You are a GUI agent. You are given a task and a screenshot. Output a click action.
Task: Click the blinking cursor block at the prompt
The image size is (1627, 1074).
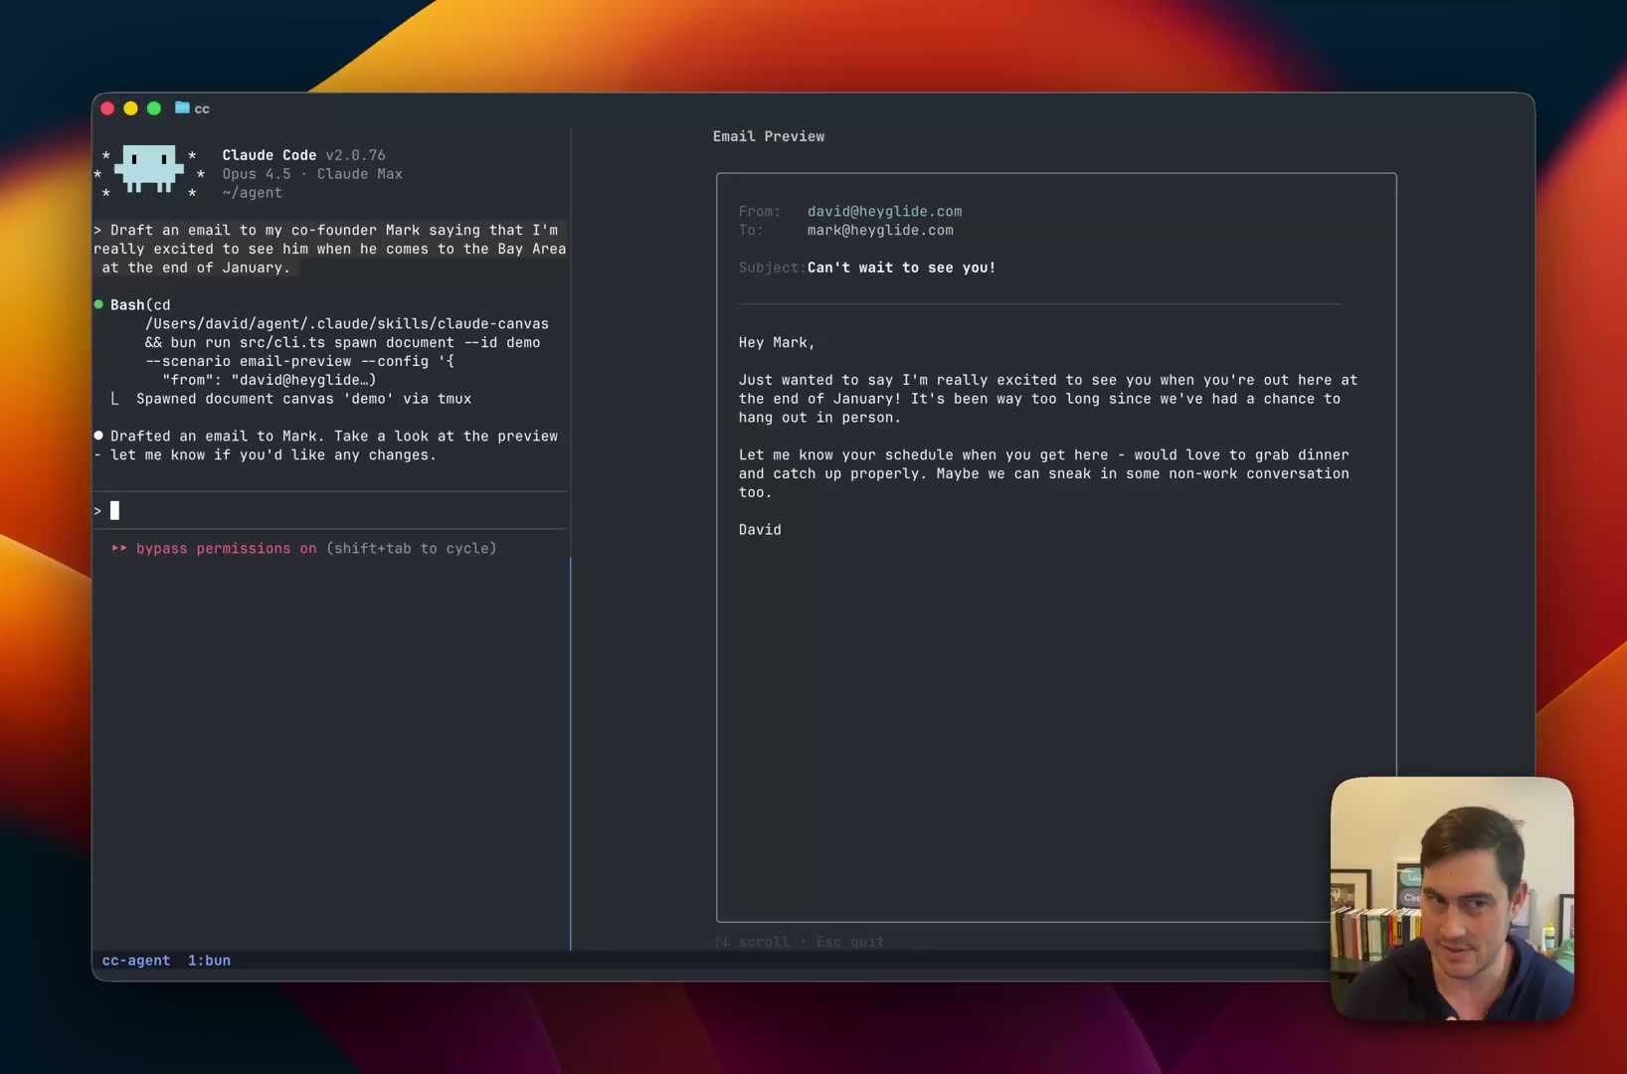(x=113, y=510)
